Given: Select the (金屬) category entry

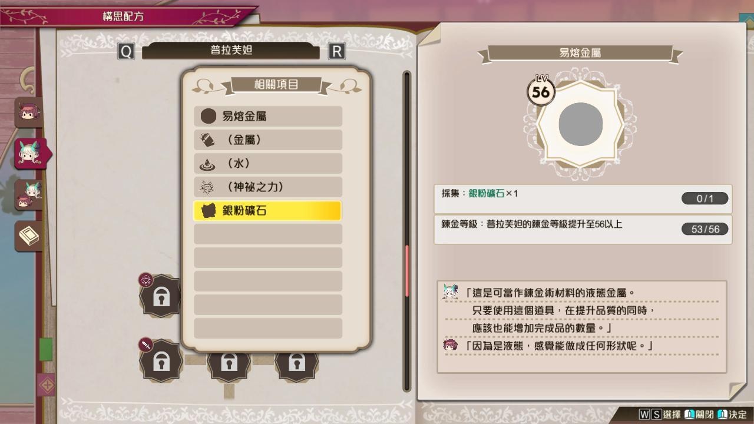Looking at the screenshot, I should pos(268,140).
